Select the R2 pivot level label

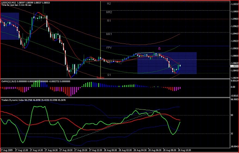[109, 4]
